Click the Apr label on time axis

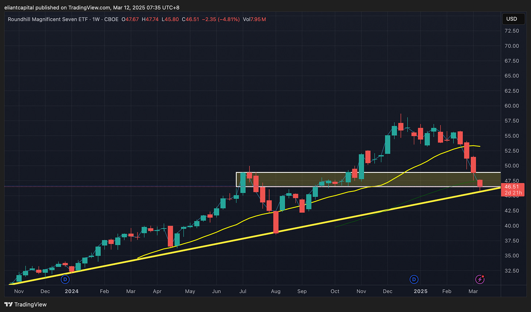(157, 291)
